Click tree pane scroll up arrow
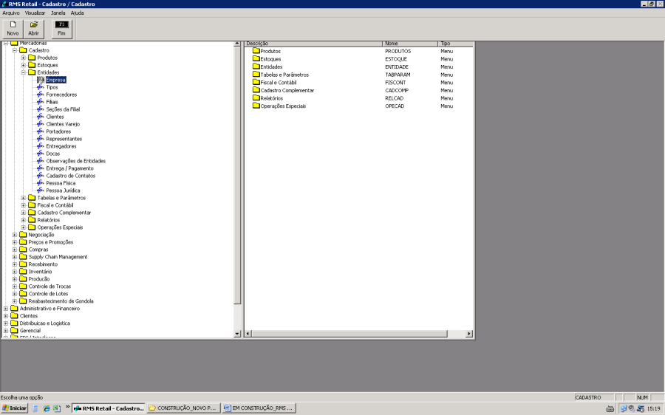665x415 pixels. pyautogui.click(x=237, y=44)
